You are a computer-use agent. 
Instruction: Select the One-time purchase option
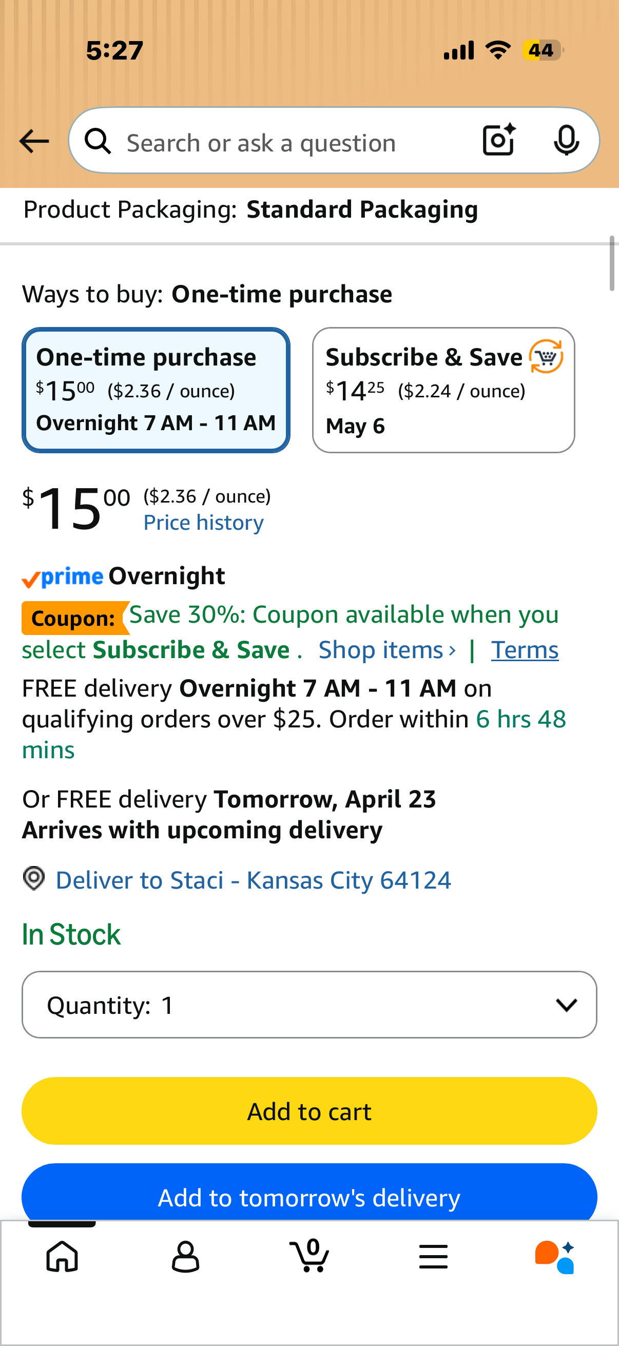(156, 390)
